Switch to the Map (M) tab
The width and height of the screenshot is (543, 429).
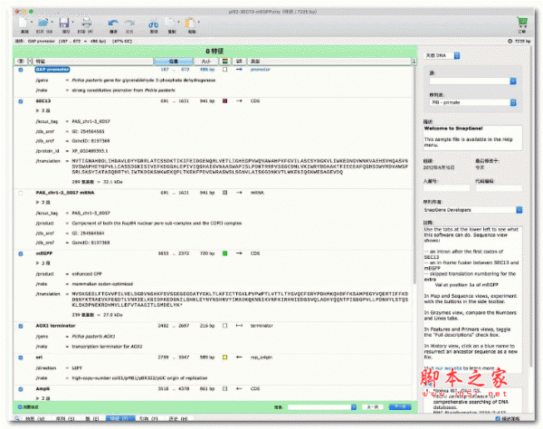[35, 419]
